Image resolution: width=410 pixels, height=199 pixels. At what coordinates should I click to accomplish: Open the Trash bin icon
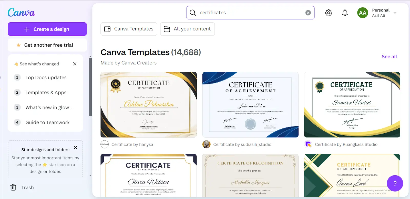[13, 187]
